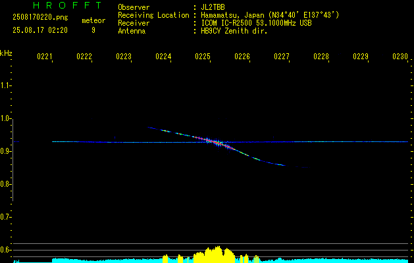Click the timestamp 25.08.17 02:20
This screenshot has height=263, width=414.
[40, 30]
